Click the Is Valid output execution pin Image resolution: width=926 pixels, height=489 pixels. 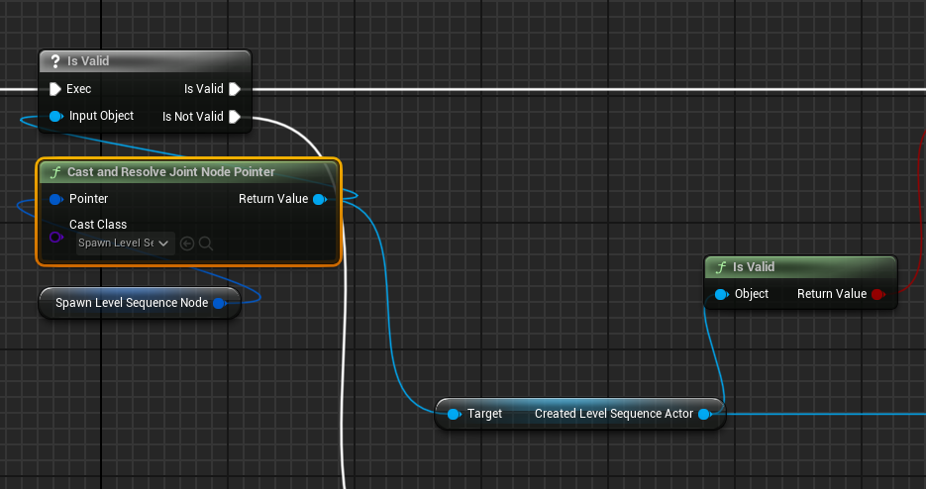coord(235,89)
